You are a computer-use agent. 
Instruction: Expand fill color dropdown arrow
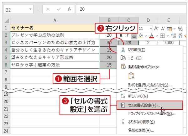coord(146,36)
